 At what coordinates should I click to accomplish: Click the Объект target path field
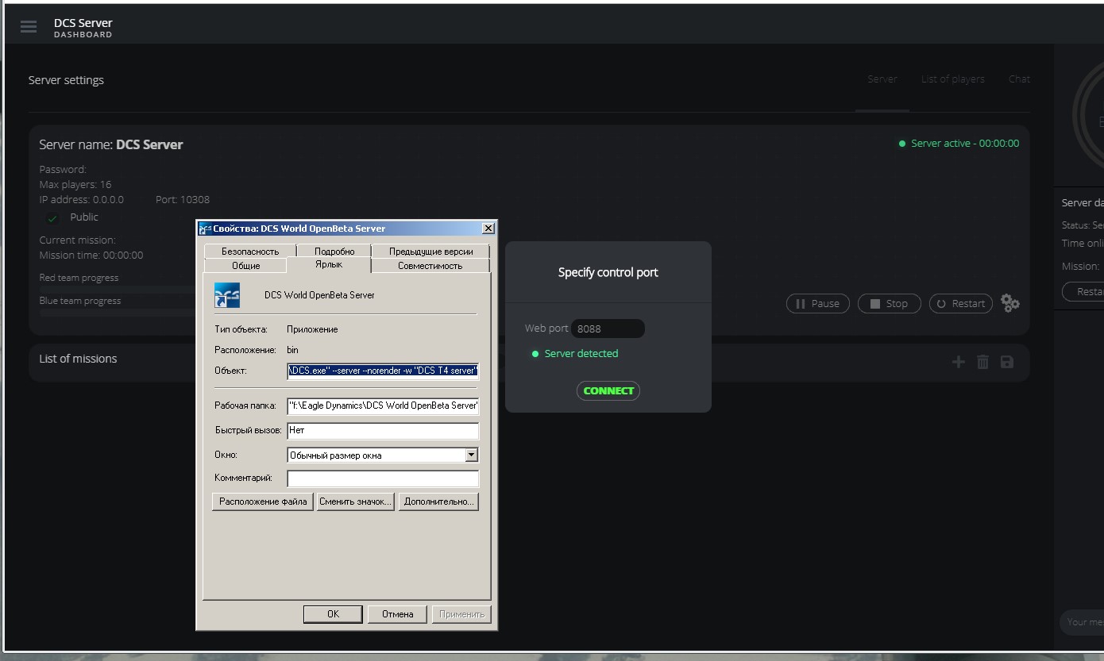click(x=383, y=371)
